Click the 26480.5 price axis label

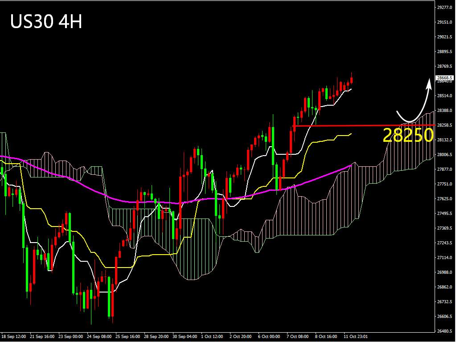tap(445, 331)
